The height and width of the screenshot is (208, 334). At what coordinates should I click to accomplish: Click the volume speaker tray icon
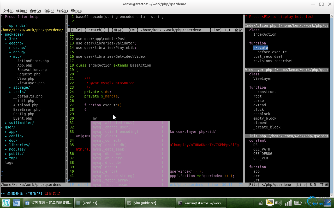pos(278,203)
